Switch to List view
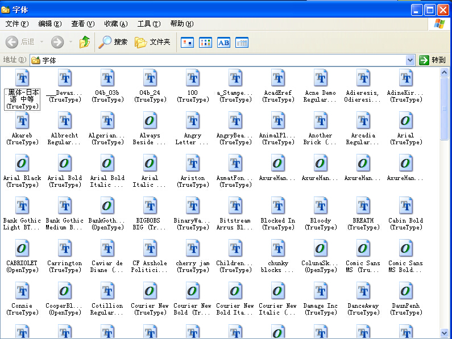Image resolution: width=452 pixels, height=339 pixels. tap(205, 43)
